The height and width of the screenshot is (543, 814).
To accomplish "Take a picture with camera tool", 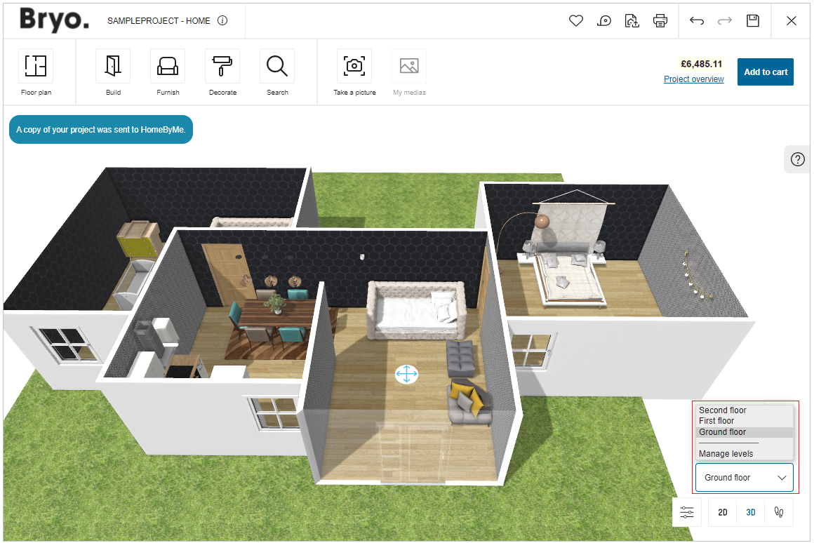I will pyautogui.click(x=354, y=66).
